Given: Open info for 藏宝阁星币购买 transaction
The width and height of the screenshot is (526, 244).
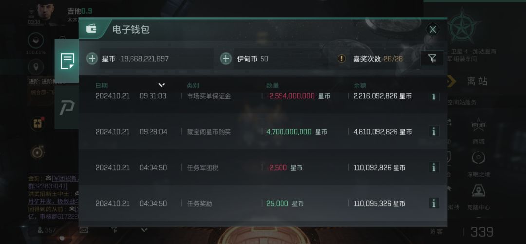Looking at the screenshot, I should 434,132.
